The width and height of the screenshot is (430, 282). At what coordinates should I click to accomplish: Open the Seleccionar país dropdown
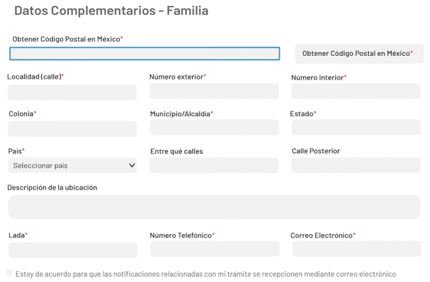coord(66,165)
